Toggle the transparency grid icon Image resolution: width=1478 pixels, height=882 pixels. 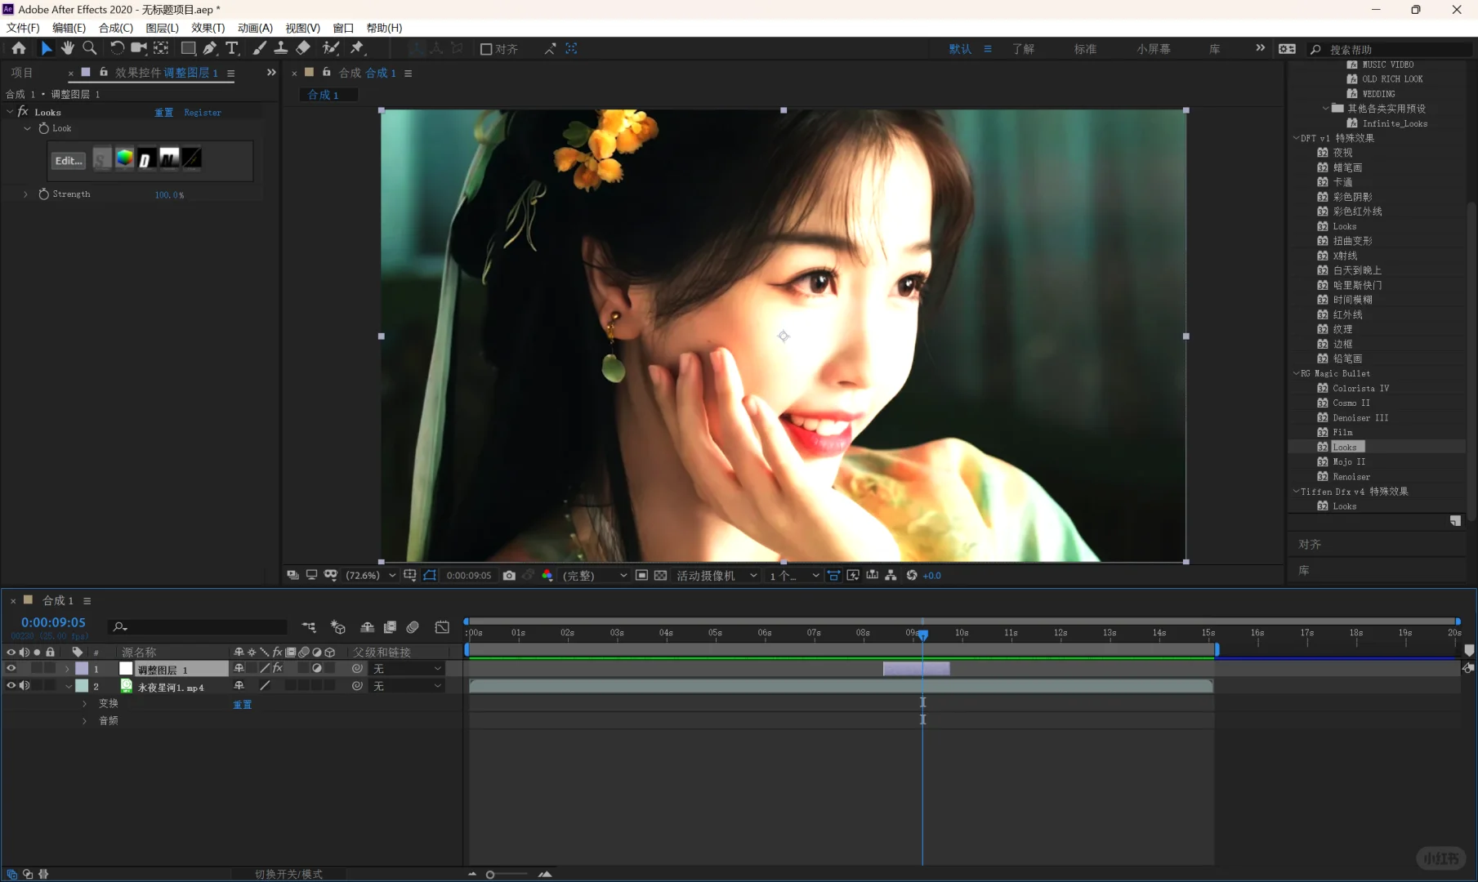[x=660, y=576]
